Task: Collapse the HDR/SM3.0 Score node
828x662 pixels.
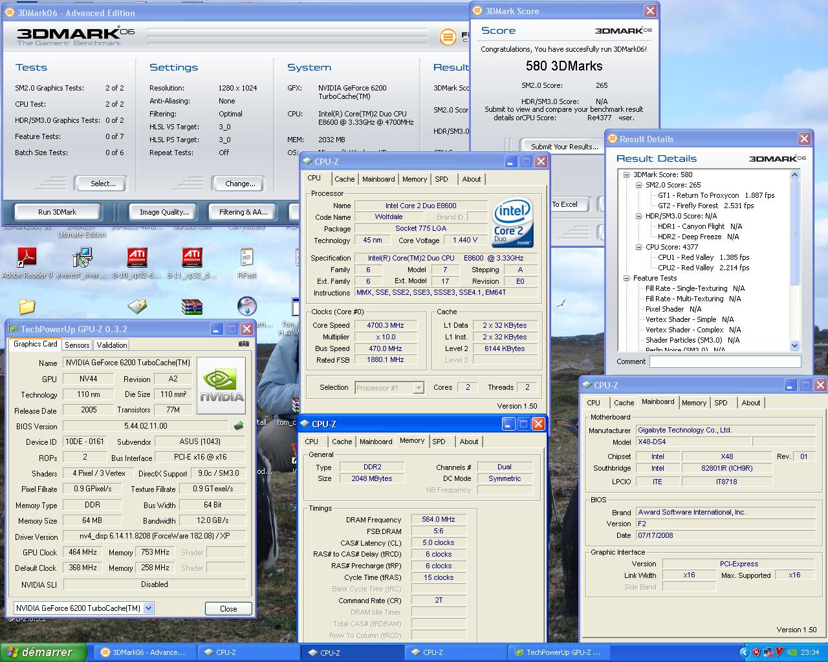Action: (639, 216)
